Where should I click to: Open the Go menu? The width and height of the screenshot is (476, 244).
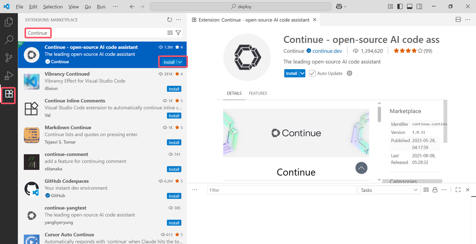tap(88, 7)
